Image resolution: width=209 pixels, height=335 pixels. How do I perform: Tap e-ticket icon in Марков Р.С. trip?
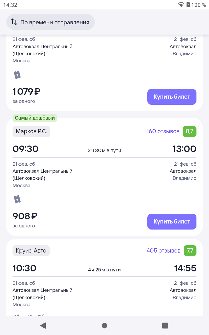coord(17,199)
